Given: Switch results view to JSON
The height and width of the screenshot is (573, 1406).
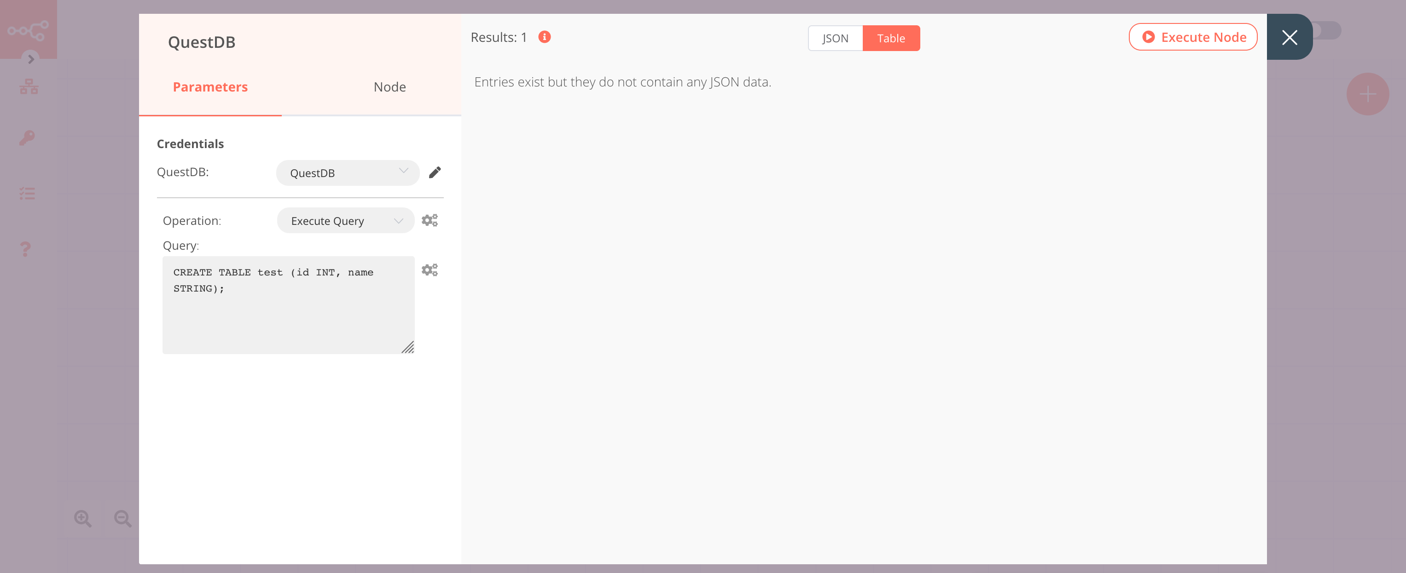Looking at the screenshot, I should click(x=835, y=38).
